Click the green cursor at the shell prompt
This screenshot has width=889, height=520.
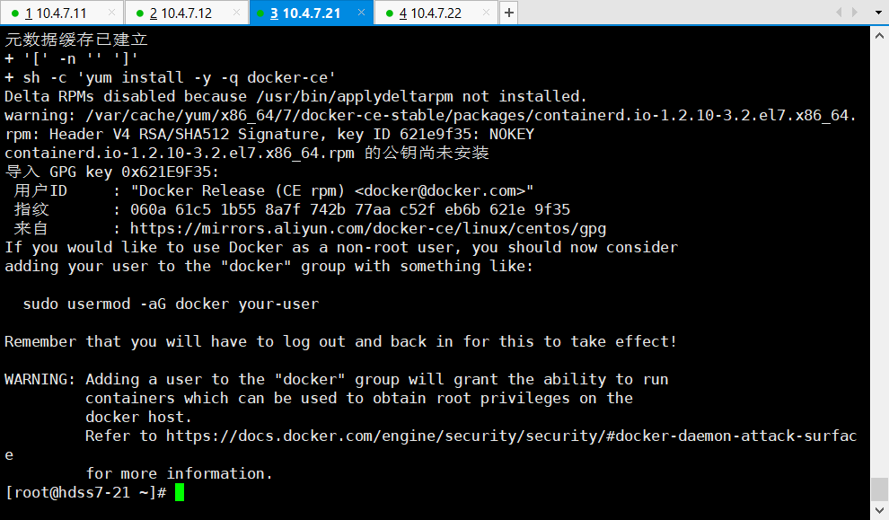point(180,492)
